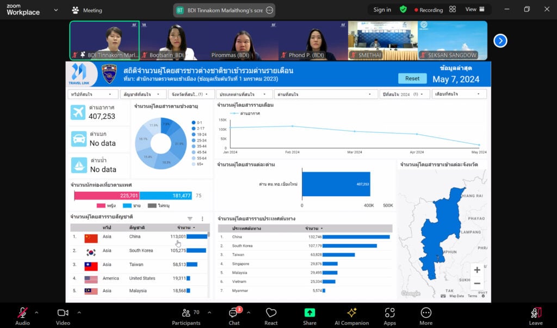Image resolution: width=557 pixels, height=328 pixels.
Task: Zoom in on the map
Action: [x=477, y=270]
